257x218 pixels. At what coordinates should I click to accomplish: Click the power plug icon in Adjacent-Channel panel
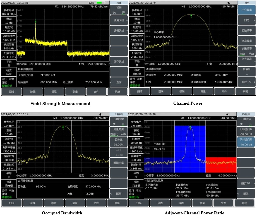(229, 114)
